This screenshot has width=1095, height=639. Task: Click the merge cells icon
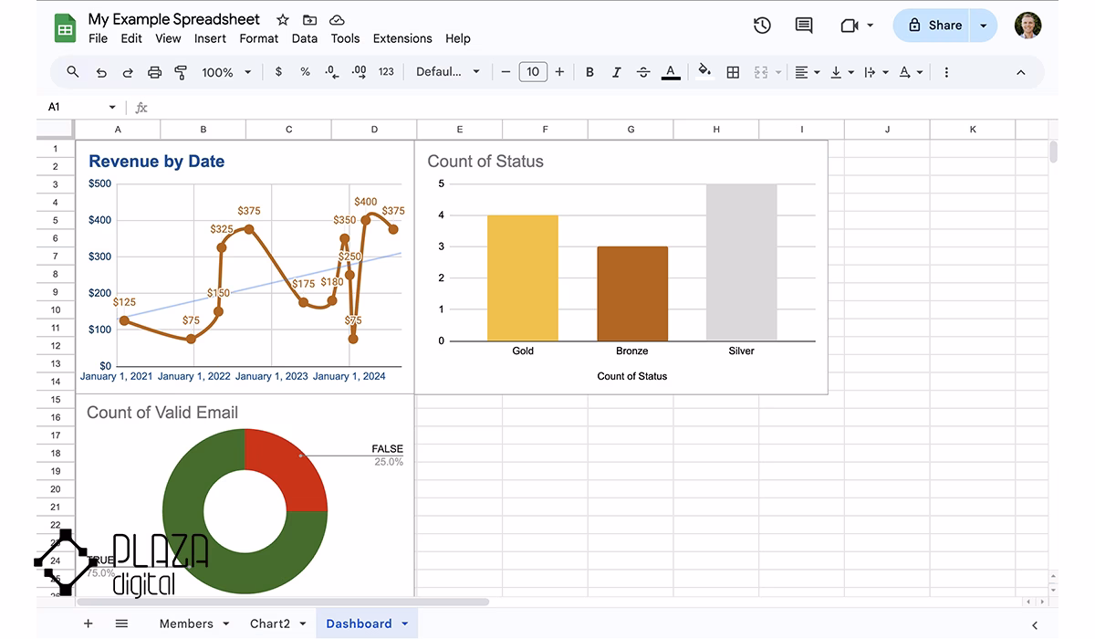(761, 72)
